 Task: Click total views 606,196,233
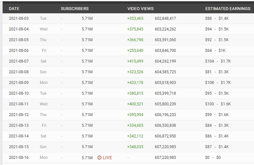[x=165, y=115]
